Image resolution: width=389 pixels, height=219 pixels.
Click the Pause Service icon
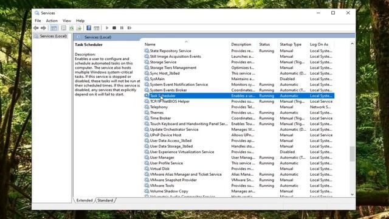click(122, 28)
